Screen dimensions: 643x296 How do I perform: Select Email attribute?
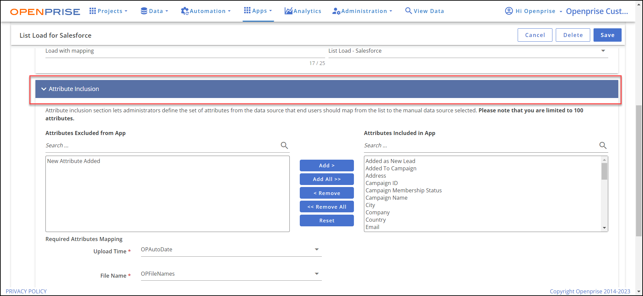click(x=372, y=227)
